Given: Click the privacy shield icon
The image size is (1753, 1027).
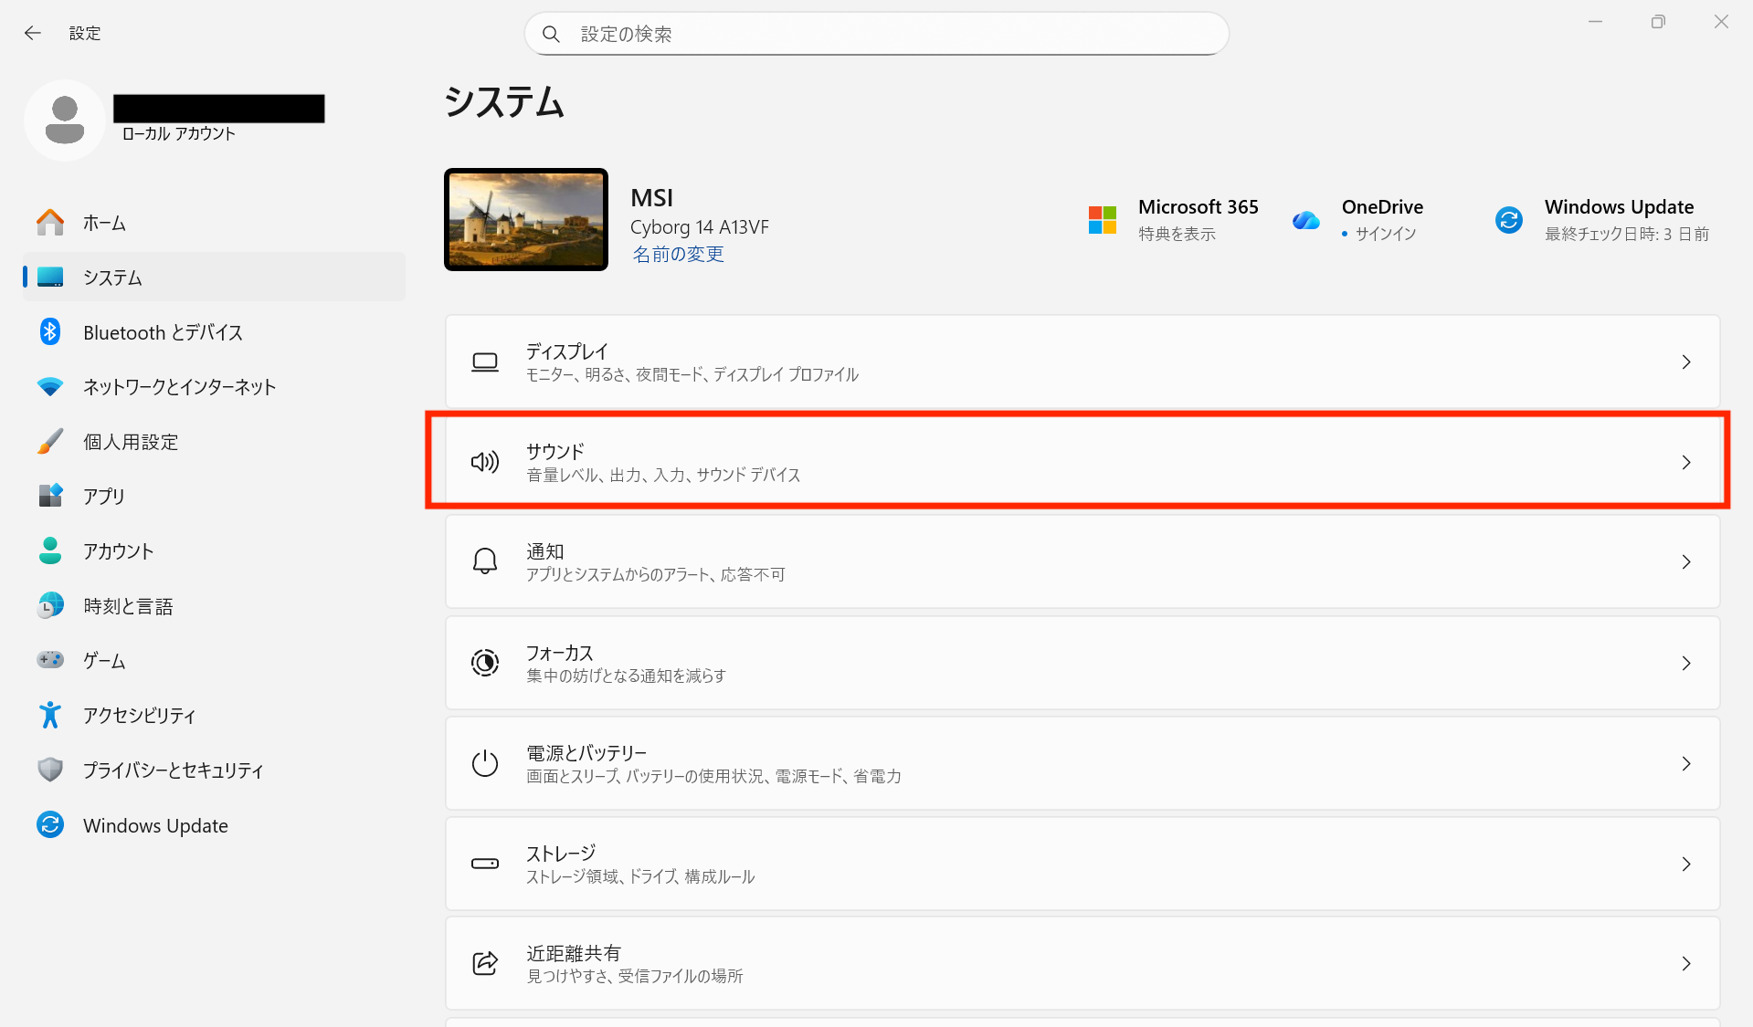Looking at the screenshot, I should [50, 770].
